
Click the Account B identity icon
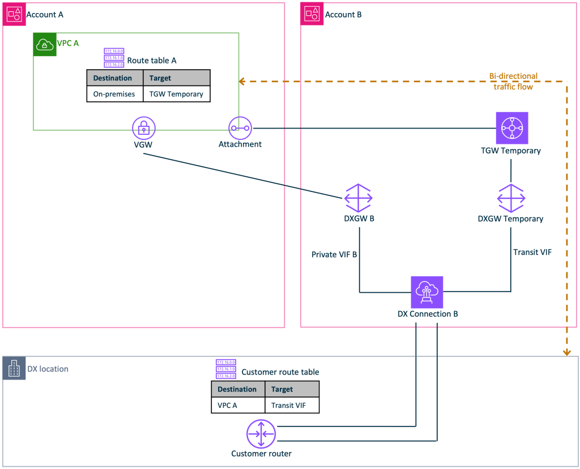(x=312, y=14)
